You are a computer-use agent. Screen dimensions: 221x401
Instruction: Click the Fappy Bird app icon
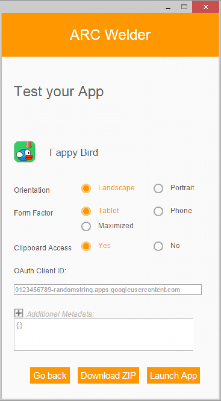click(x=25, y=152)
